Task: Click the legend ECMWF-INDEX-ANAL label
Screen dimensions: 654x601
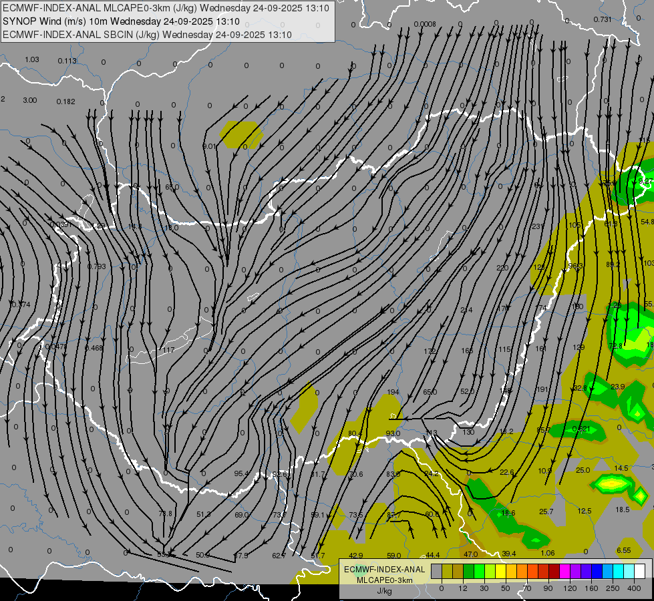Action: click(384, 570)
